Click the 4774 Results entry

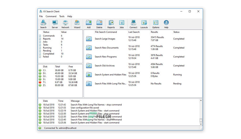click(157, 46)
